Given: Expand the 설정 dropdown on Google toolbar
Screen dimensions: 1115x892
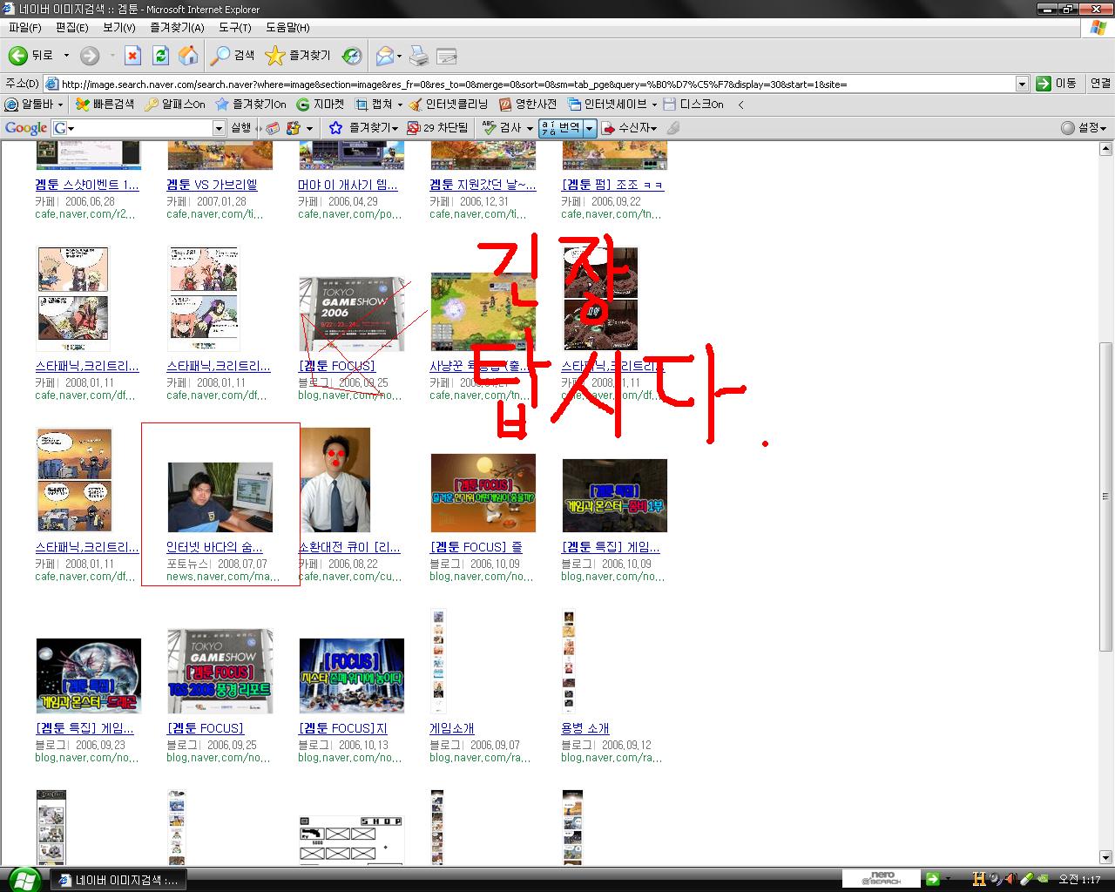Looking at the screenshot, I should (1085, 128).
